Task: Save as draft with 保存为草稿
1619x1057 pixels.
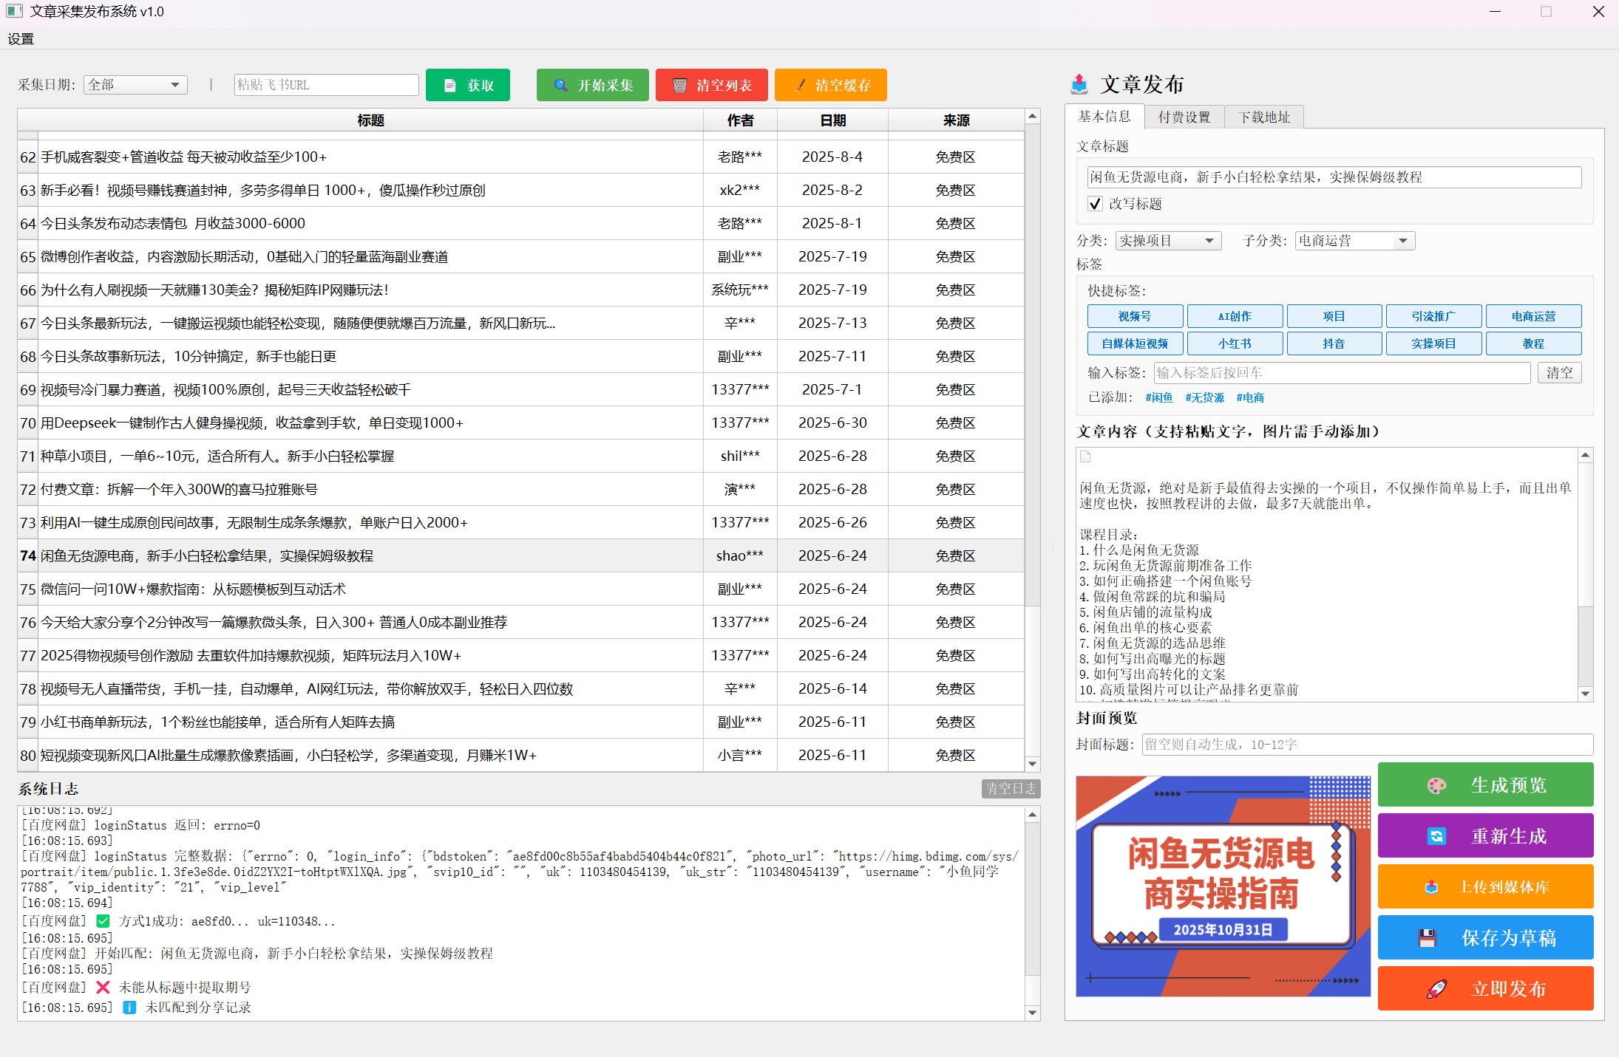Action: pyautogui.click(x=1484, y=937)
